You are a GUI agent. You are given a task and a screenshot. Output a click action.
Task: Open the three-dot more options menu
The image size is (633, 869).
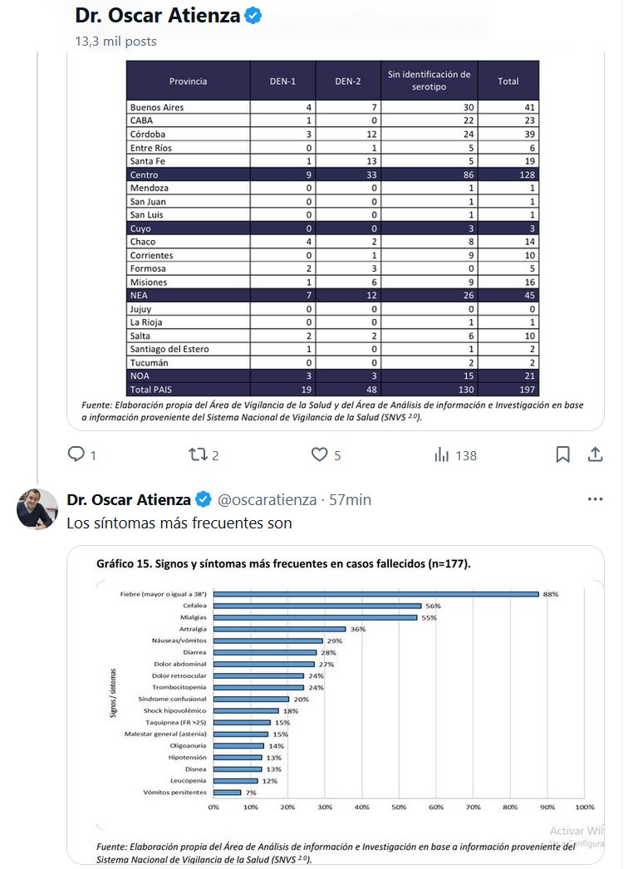(x=595, y=499)
